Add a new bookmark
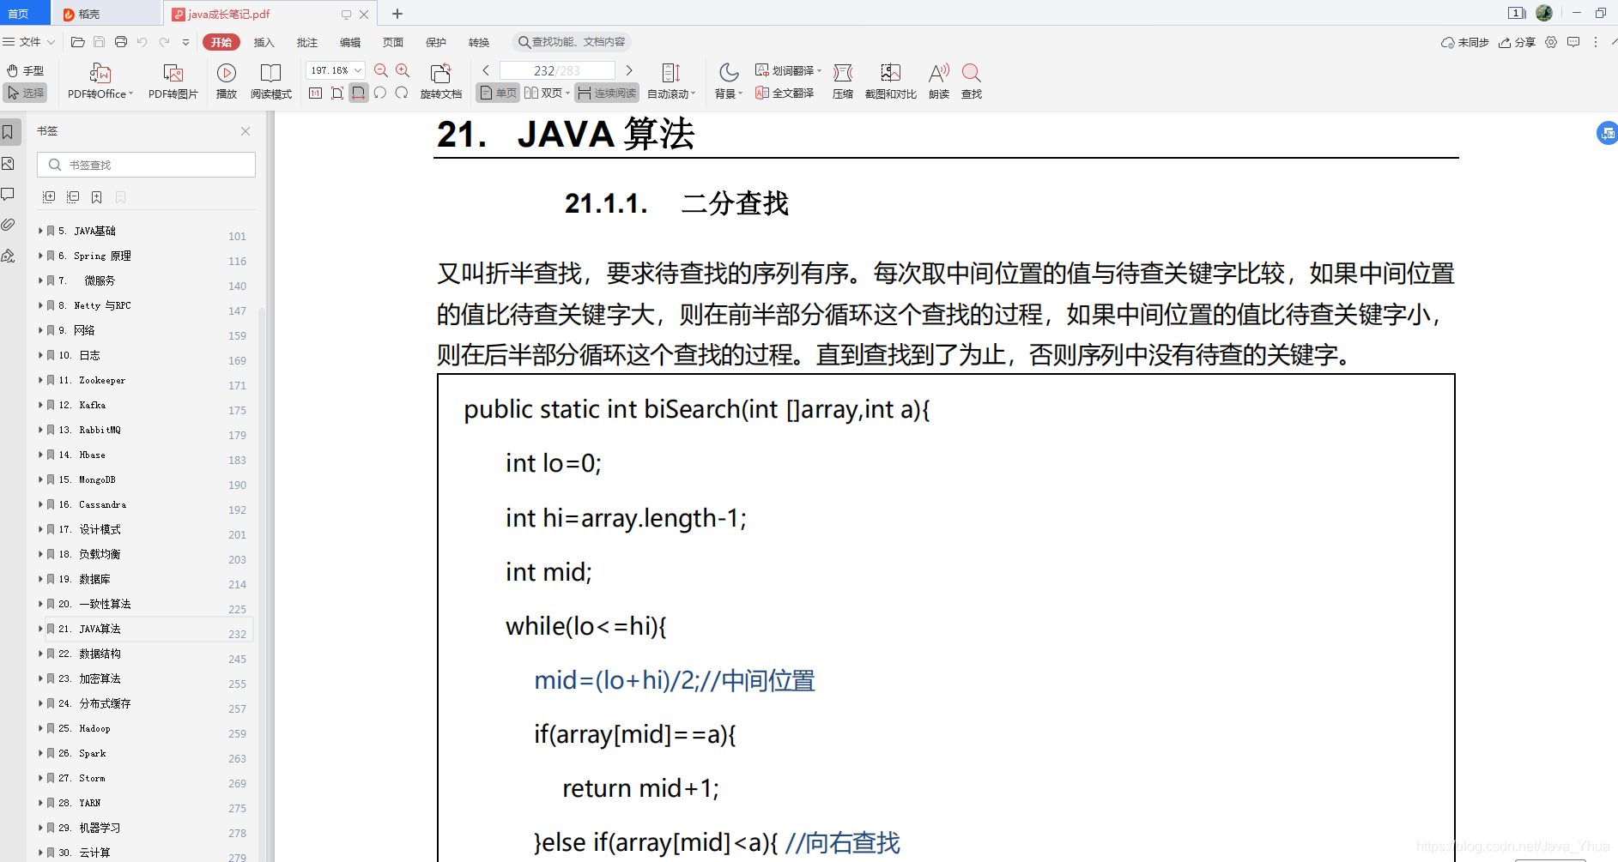 click(97, 197)
